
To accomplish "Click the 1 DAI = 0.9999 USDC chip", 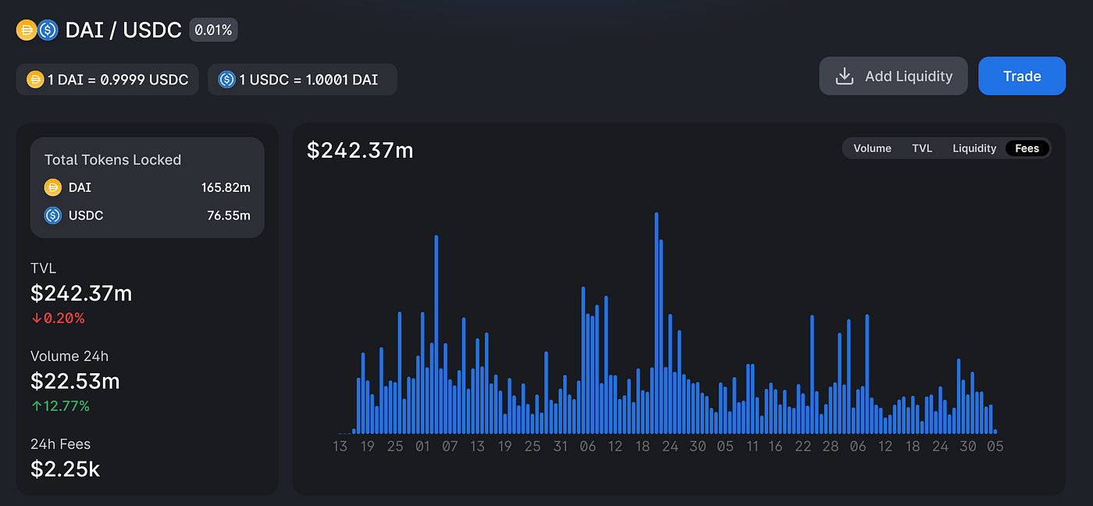I will 108,80.
